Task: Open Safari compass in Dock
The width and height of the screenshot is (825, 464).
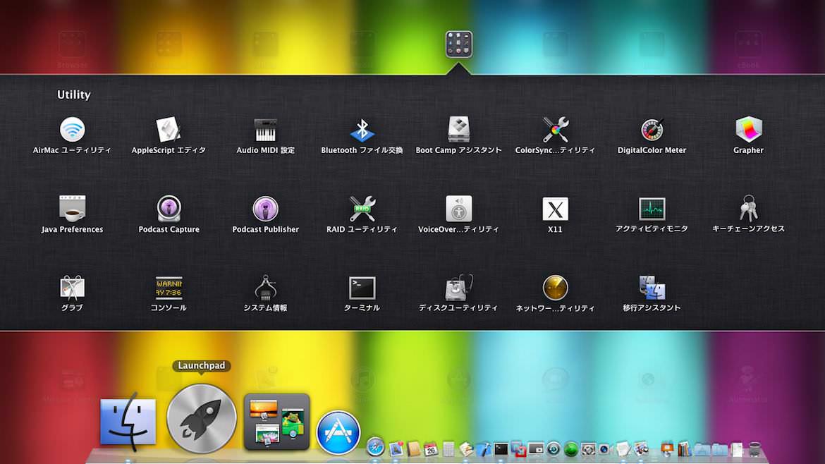Action: tap(375, 447)
